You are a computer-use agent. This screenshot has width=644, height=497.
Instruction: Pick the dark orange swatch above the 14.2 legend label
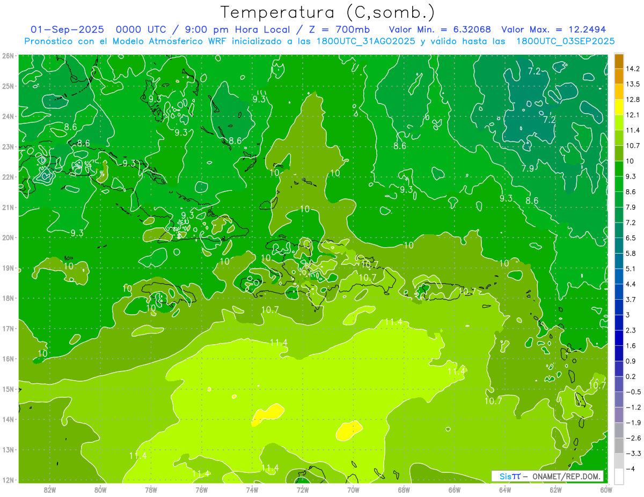[x=619, y=61]
